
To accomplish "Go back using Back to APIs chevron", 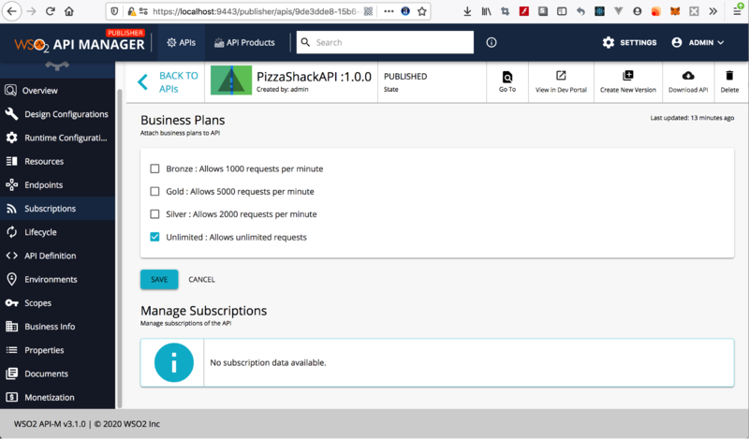I will pyautogui.click(x=143, y=81).
